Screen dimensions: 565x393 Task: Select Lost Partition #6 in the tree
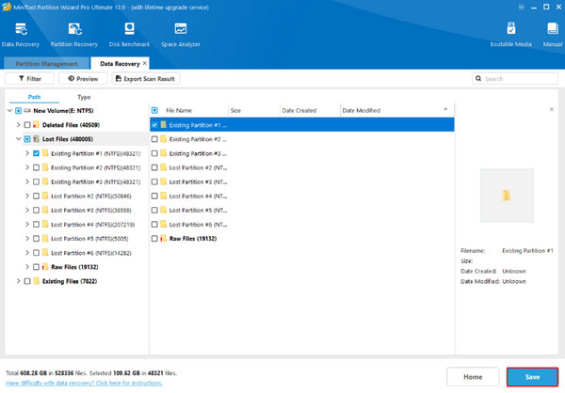click(x=91, y=253)
